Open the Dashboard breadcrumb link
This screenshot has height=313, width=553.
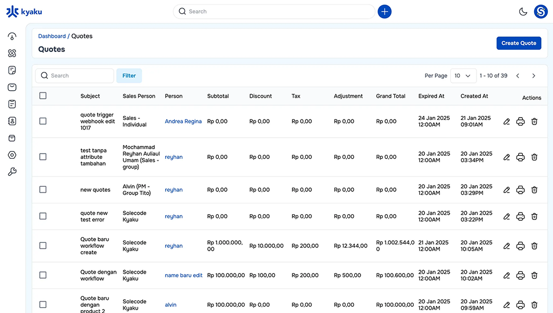[52, 36]
